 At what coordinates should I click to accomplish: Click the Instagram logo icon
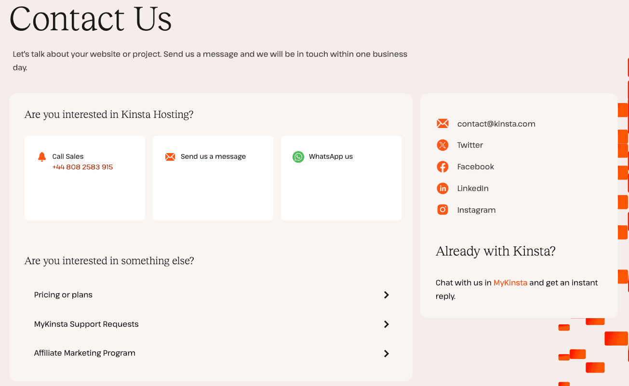[x=442, y=210]
